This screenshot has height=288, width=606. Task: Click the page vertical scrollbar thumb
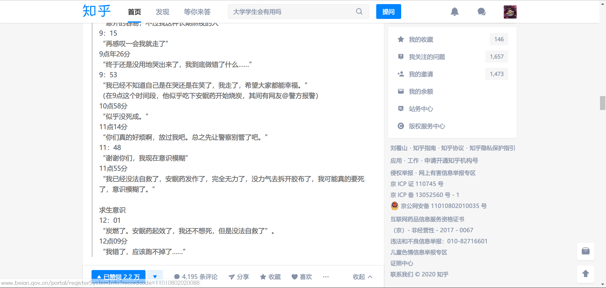[x=603, y=103]
